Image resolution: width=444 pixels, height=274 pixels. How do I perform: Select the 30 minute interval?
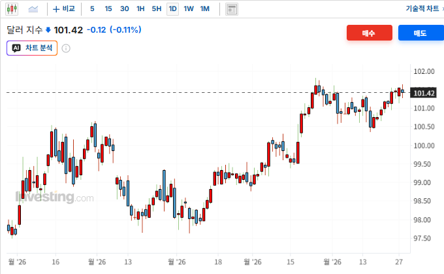tap(124, 9)
